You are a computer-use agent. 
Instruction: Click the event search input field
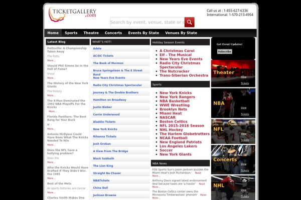[147, 22]
